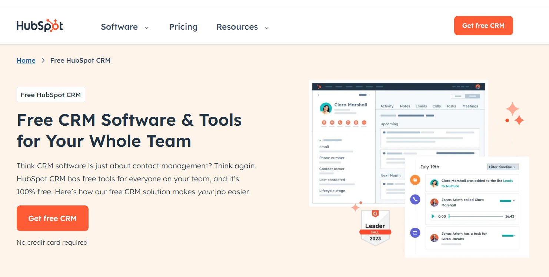Click Clara Marshall's profile photo thumbnail
Viewport: 549px width, 277px height.
coord(326,109)
